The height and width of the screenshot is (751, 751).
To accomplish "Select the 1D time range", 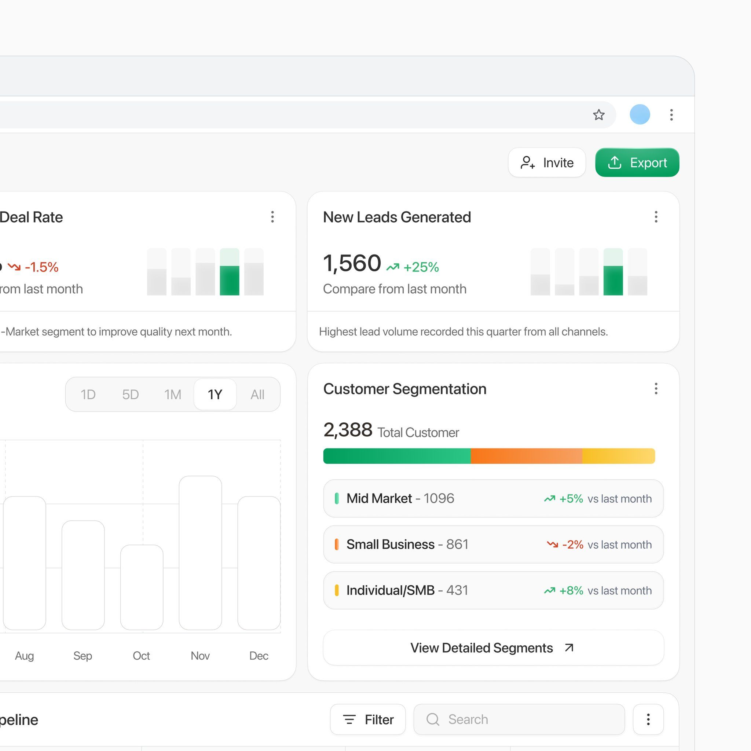I will click(88, 395).
